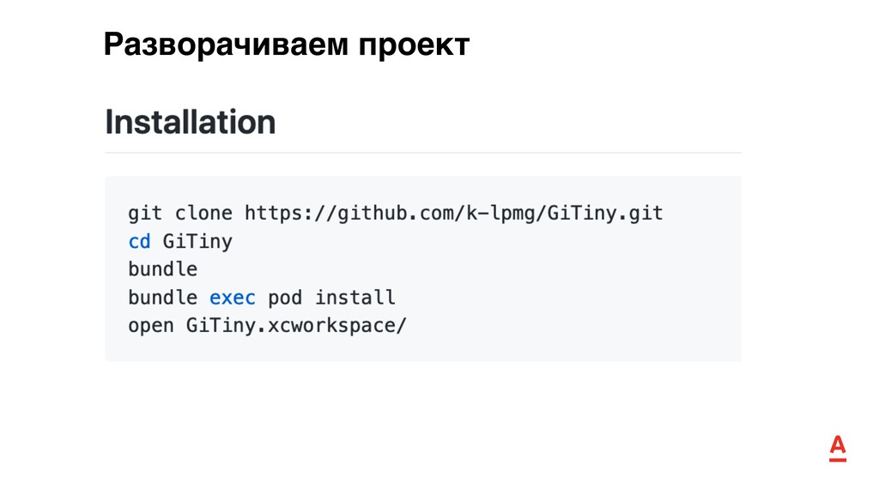Click the GitHub repository URL in the code
Image resolution: width=879 pixels, height=494 pixels.
click(x=453, y=214)
